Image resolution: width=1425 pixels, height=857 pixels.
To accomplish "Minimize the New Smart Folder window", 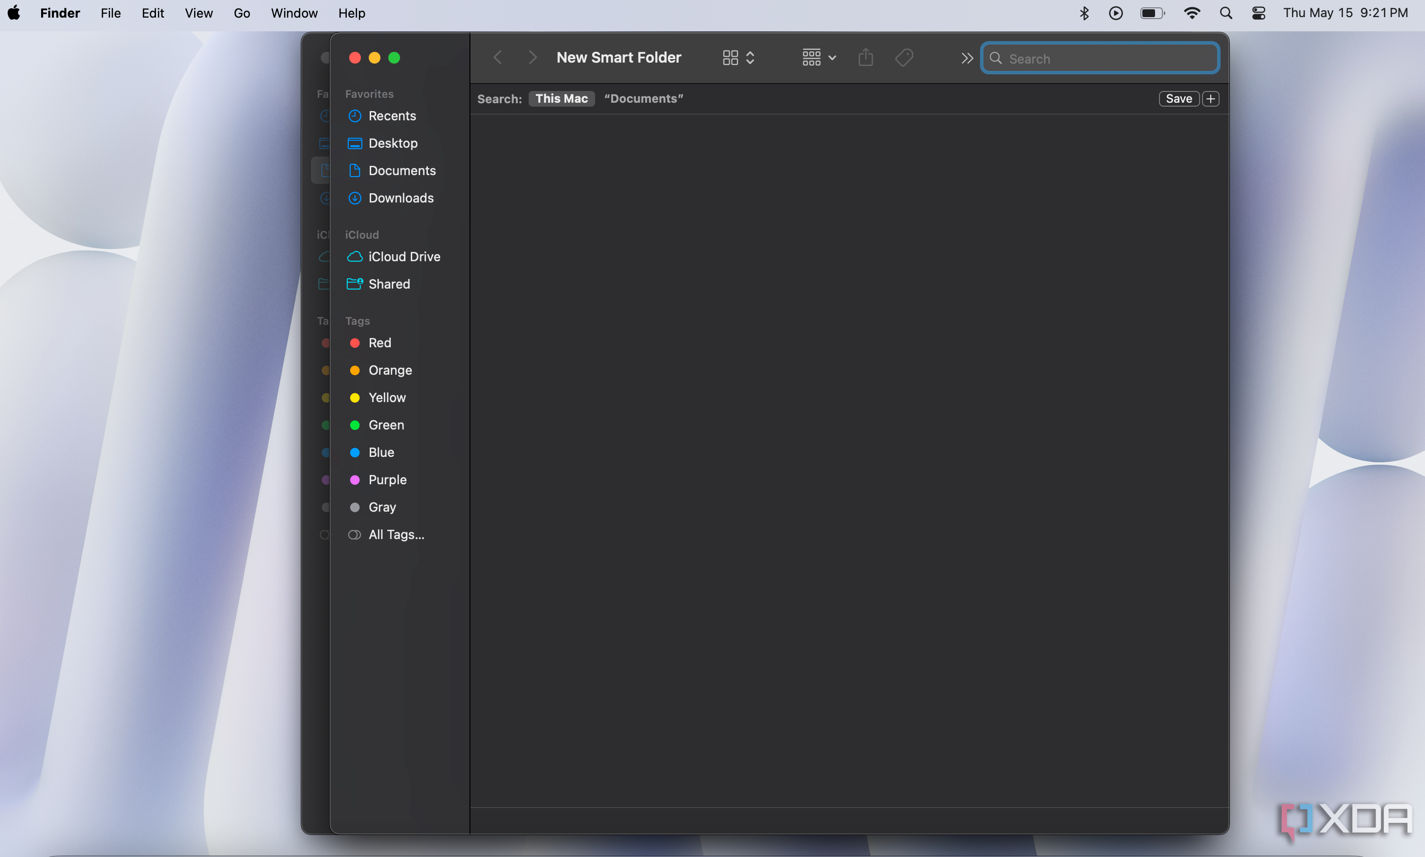I will (x=375, y=58).
